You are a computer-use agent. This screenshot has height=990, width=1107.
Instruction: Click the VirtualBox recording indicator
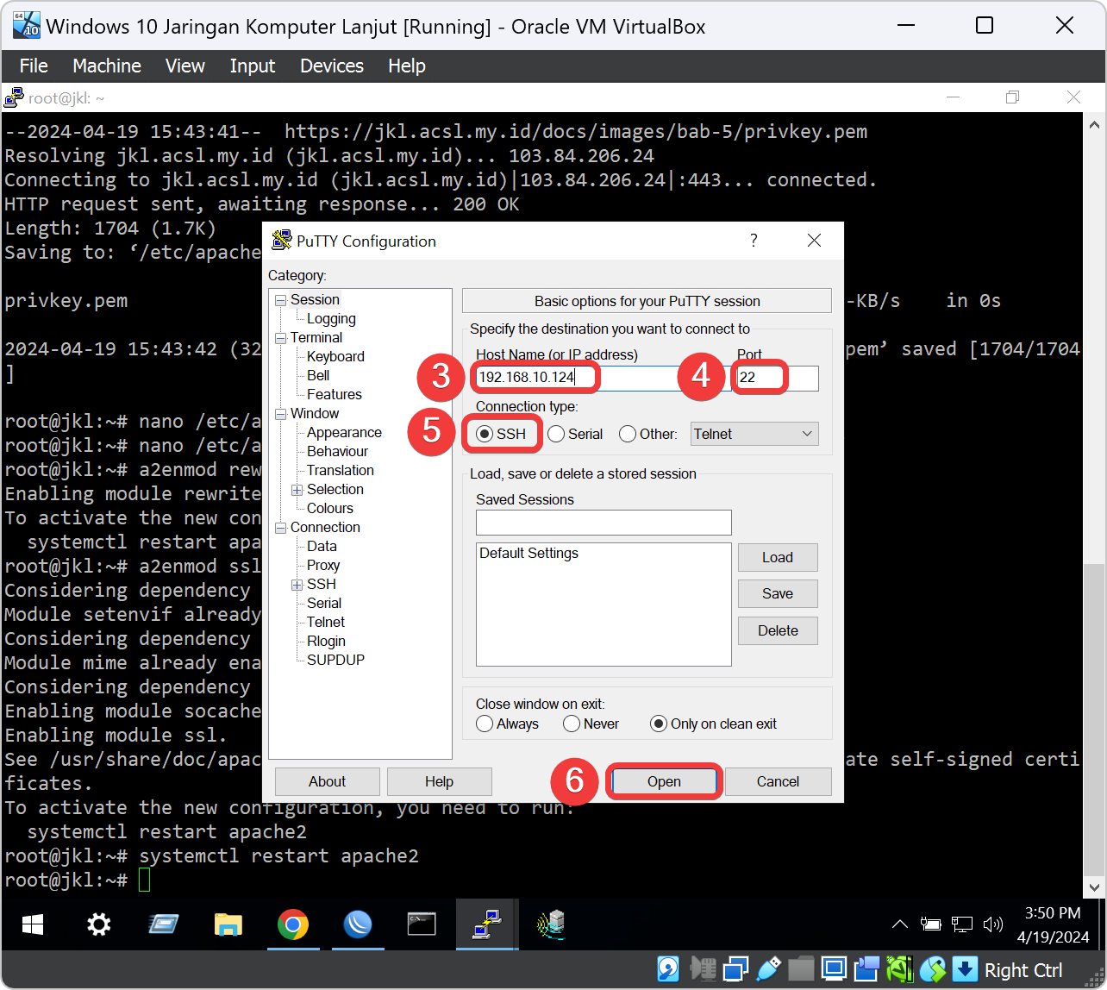(x=866, y=970)
